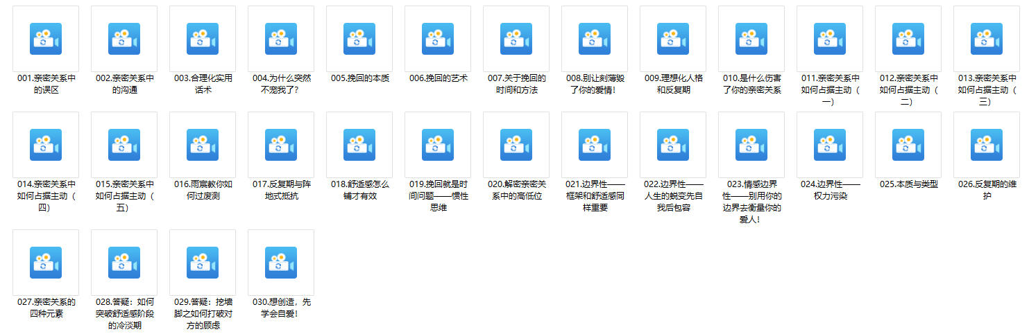
Task: Select thumbnail of 011.亲密关系中如何占据主动（一）
Action: click(x=830, y=39)
